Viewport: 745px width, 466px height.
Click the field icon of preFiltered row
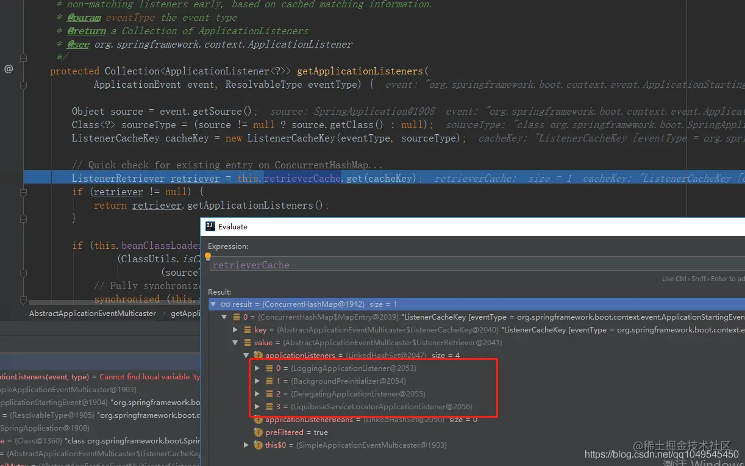coord(258,432)
